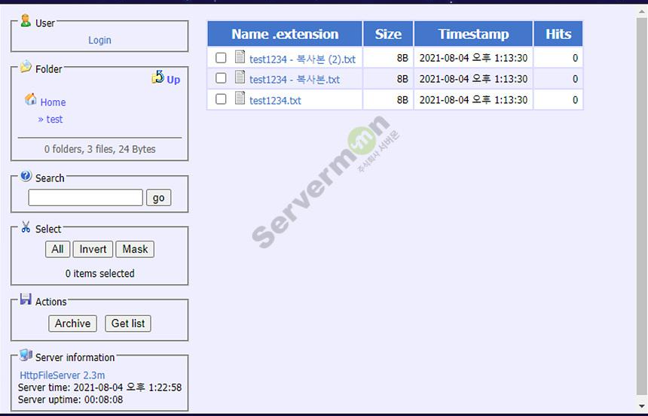Click the Home house icon
Viewport: 648px width, 416px height.
pyautogui.click(x=31, y=99)
